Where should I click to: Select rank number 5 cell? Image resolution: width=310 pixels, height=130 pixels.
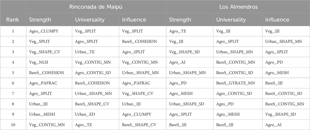pos(13,73)
